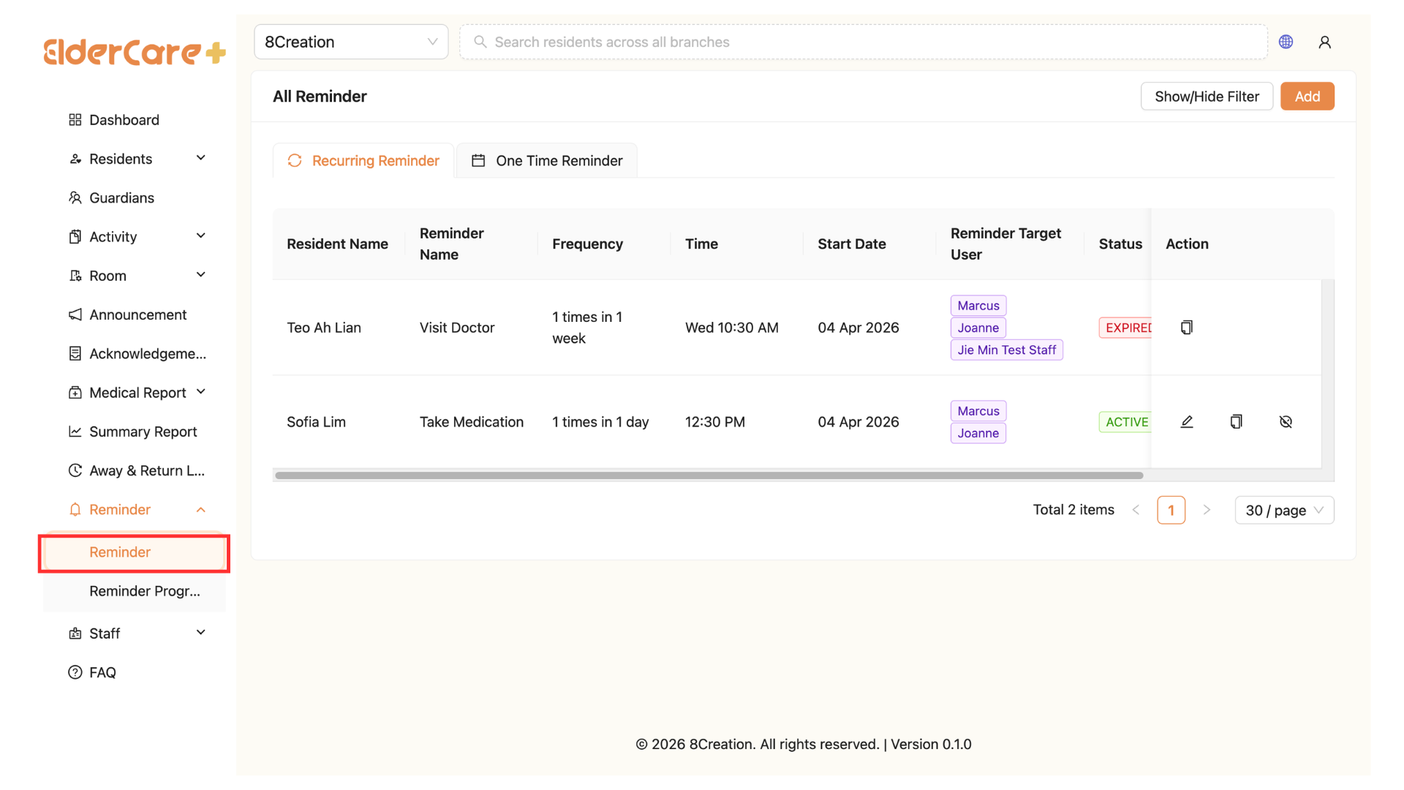Collapse the Reminder menu chevron

coord(201,509)
